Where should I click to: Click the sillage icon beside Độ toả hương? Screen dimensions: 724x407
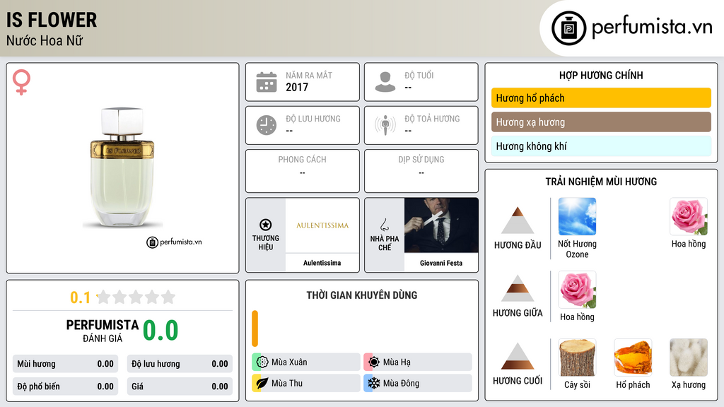pos(385,125)
